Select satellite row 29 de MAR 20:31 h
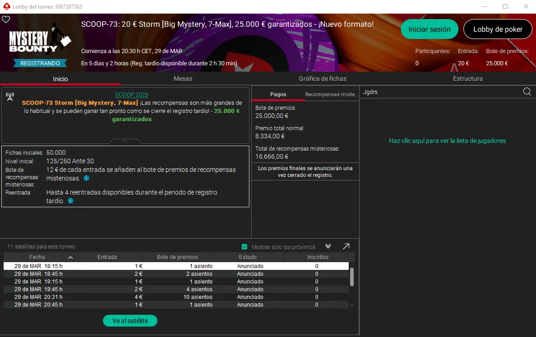536x337 pixels. 176,297
